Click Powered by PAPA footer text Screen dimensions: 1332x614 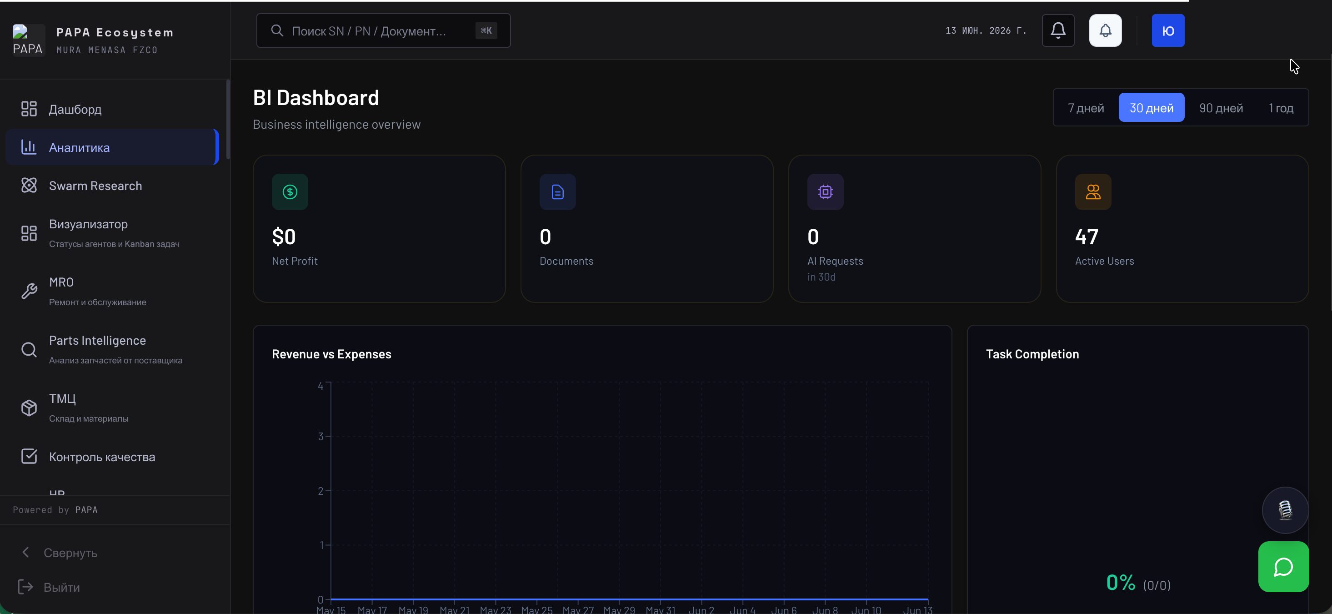coord(55,509)
